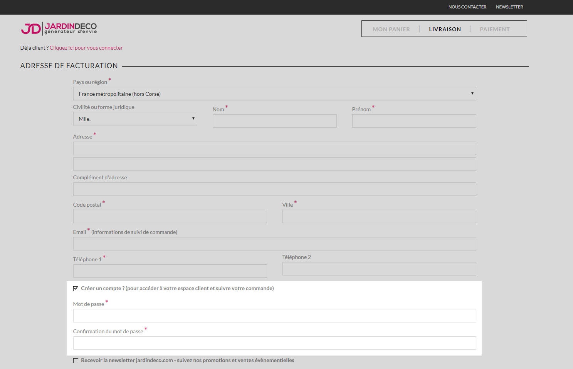This screenshot has height=369, width=573.
Task: Click the Complément d'adresse field
Action: pos(274,189)
